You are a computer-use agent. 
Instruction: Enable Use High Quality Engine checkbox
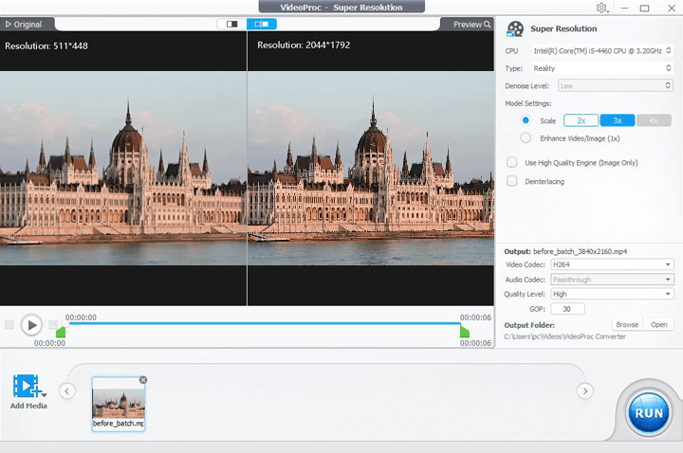pos(512,162)
